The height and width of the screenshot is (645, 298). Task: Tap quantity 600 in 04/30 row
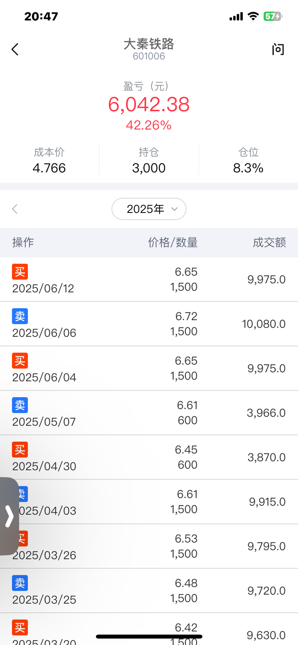click(x=187, y=465)
